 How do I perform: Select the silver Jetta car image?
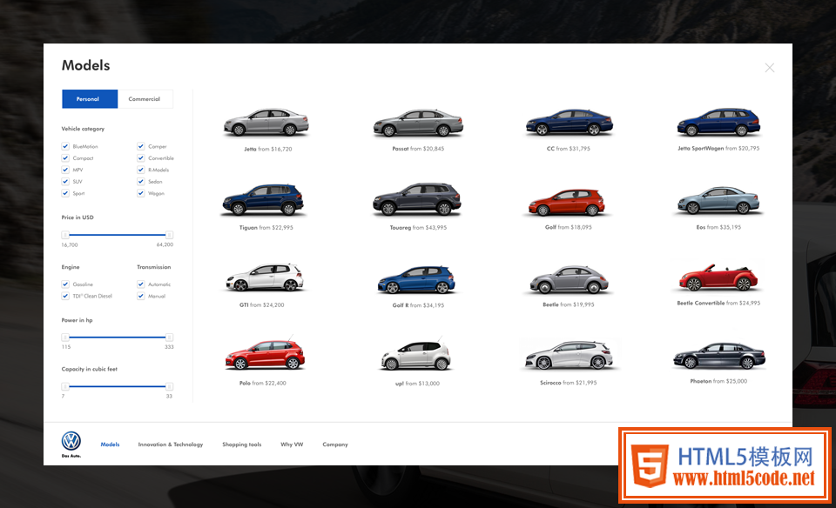[266, 122]
